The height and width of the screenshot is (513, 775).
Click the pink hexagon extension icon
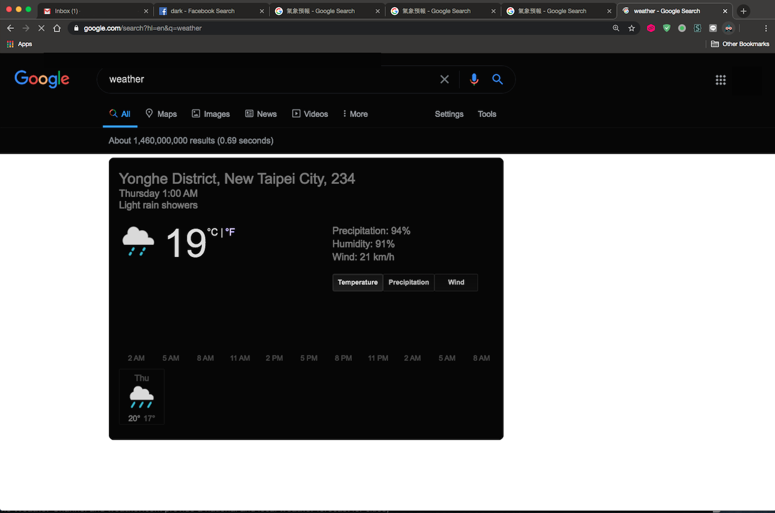651,28
